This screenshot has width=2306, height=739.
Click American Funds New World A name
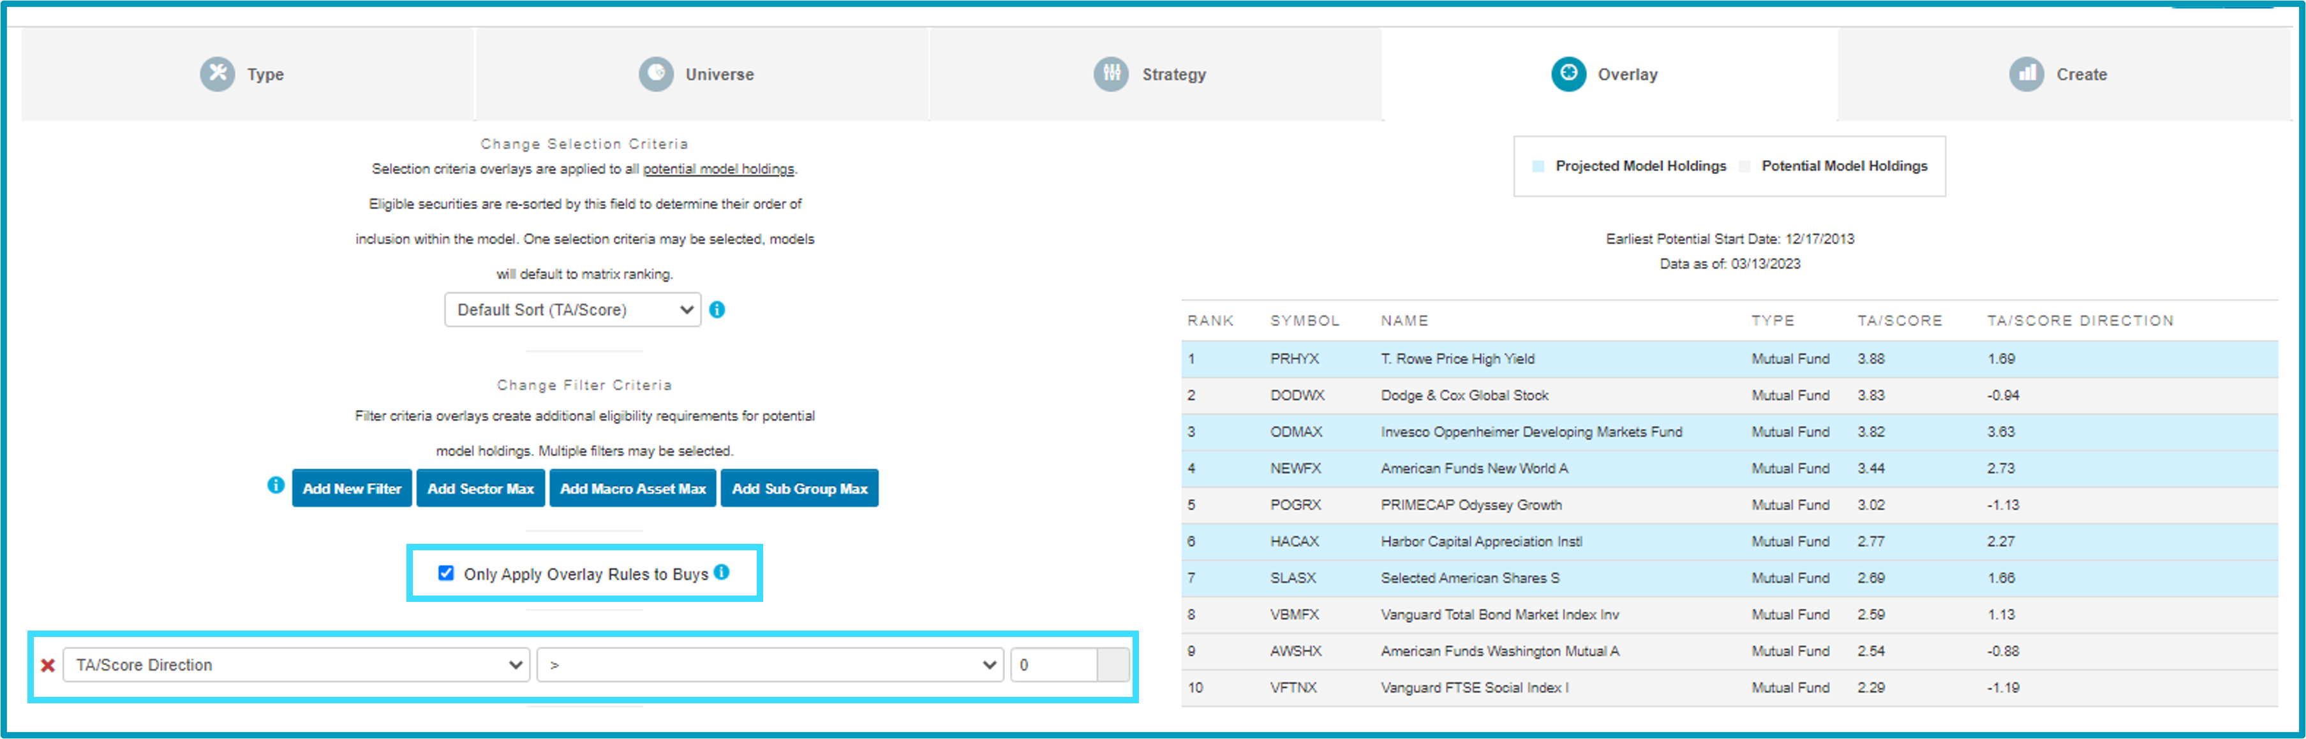[1475, 469]
